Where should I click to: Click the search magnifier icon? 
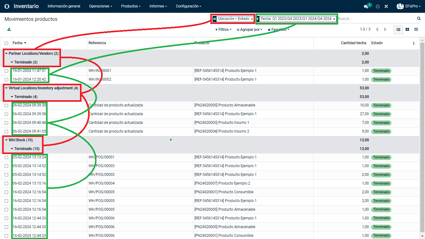(419, 19)
